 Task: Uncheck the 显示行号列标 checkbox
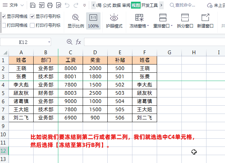32,16
